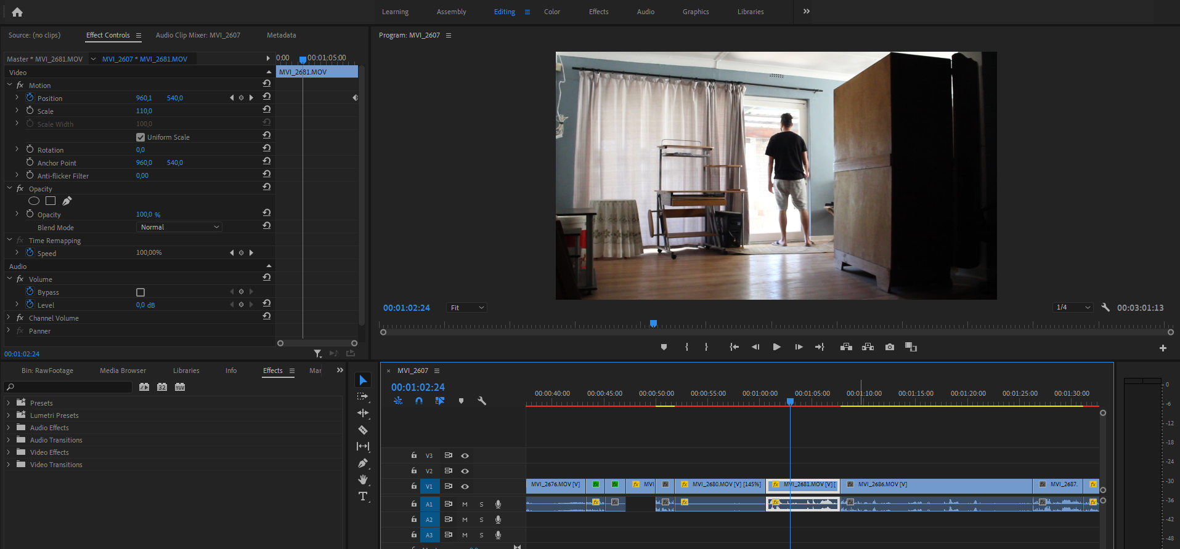Mute audio track A1
Viewport: 1180px width, 549px height.
465,504
